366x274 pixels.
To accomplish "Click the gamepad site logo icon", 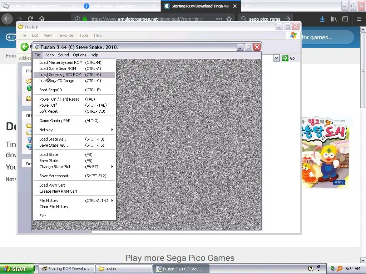I will click(11, 37).
